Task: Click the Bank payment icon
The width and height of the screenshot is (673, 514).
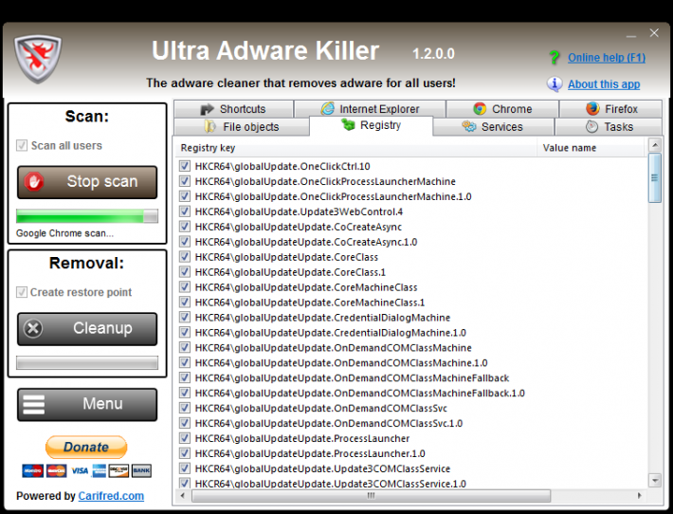Action: pos(141,471)
